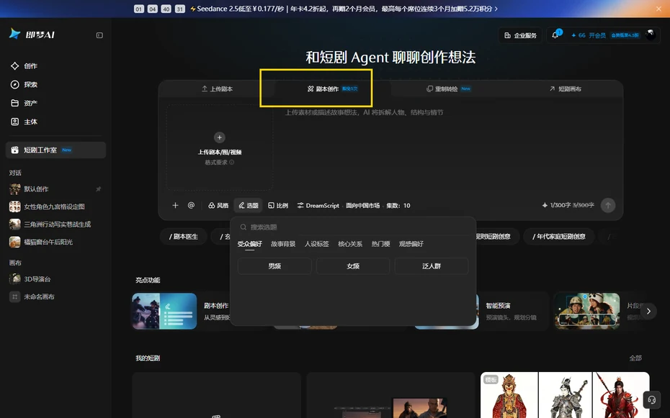Click the 1/300字 credit cost indicator
This screenshot has height=418, width=670.
pyautogui.click(x=568, y=205)
